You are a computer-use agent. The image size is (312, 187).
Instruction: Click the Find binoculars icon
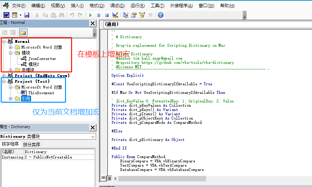coord(62,15)
